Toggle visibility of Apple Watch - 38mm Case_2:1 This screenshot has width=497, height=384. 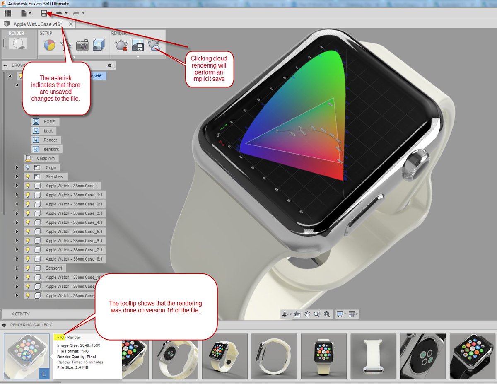coord(28,204)
